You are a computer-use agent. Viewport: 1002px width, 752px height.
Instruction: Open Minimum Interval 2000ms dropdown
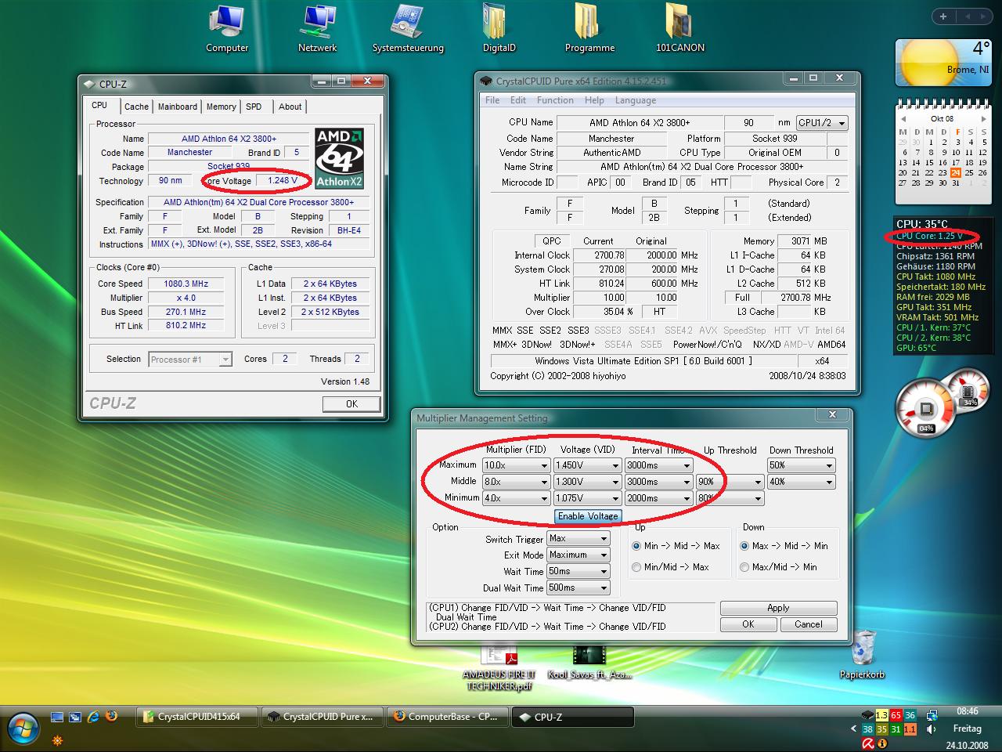click(x=658, y=498)
